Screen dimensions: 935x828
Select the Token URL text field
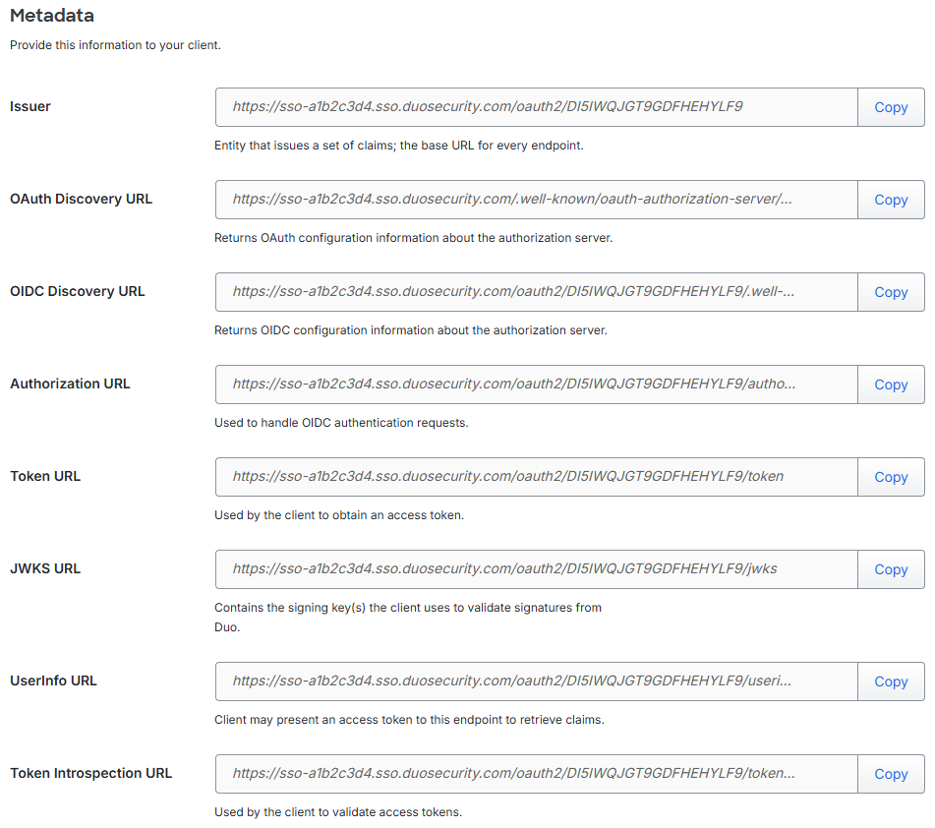click(x=536, y=476)
